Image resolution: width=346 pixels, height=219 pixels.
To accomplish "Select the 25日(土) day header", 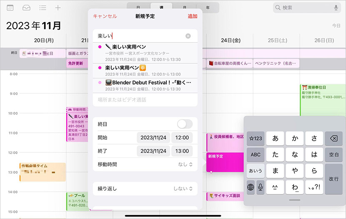I will click(277, 40).
